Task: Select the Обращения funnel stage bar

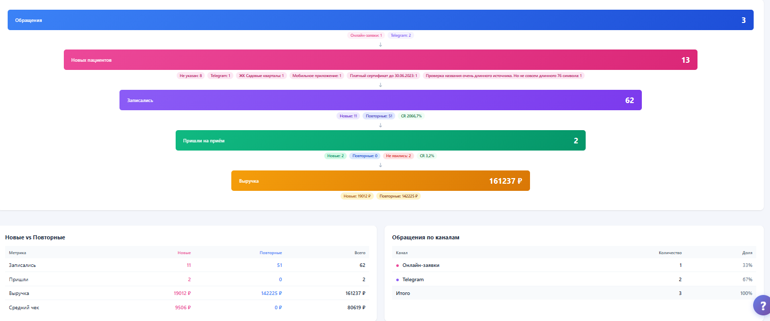Action: tap(380, 19)
